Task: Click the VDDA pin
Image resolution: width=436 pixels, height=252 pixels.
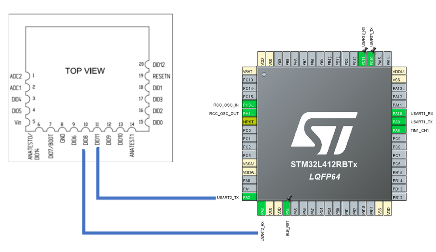Action: click(x=249, y=172)
